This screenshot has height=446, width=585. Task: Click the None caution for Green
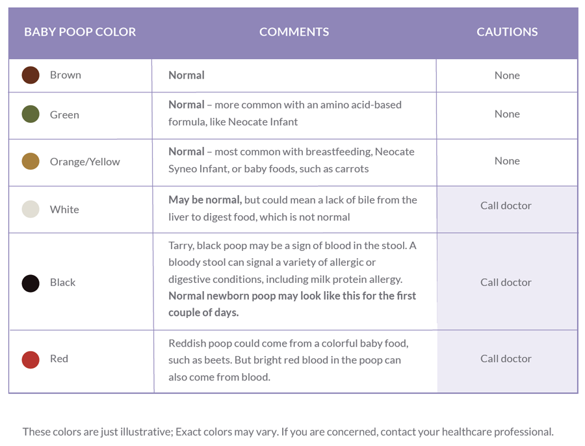coord(507,114)
